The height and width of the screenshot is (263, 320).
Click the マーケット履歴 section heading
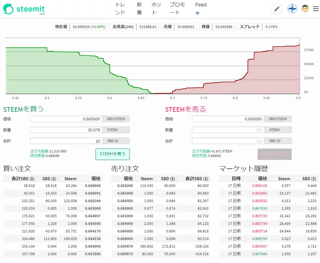click(x=244, y=169)
